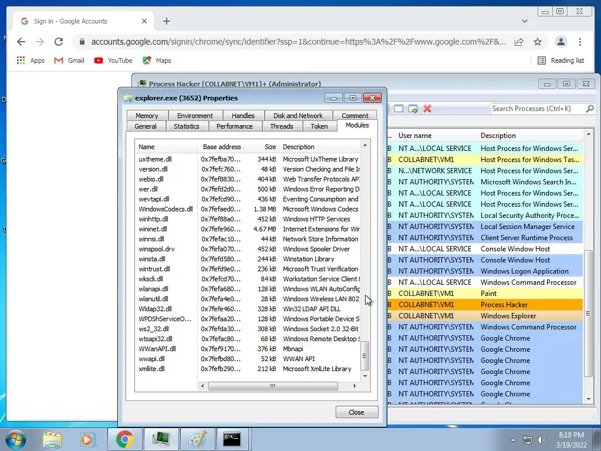Switch to Memory tab

pos(147,116)
